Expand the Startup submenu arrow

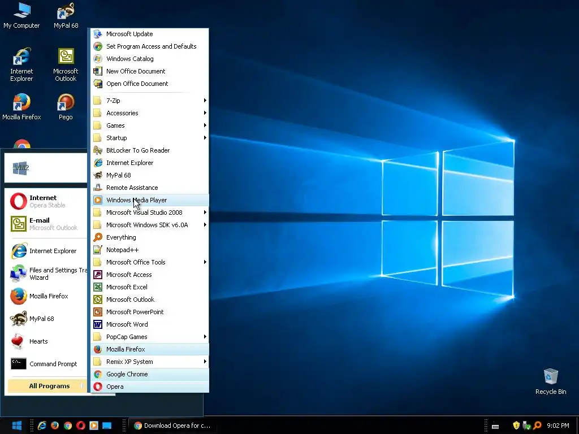click(205, 138)
